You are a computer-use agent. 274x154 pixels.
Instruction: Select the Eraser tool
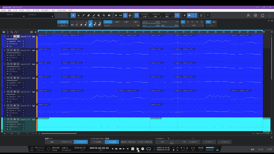point(88,15)
